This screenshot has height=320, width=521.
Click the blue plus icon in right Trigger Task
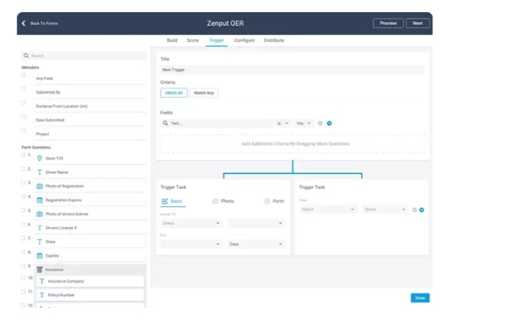pos(422,210)
